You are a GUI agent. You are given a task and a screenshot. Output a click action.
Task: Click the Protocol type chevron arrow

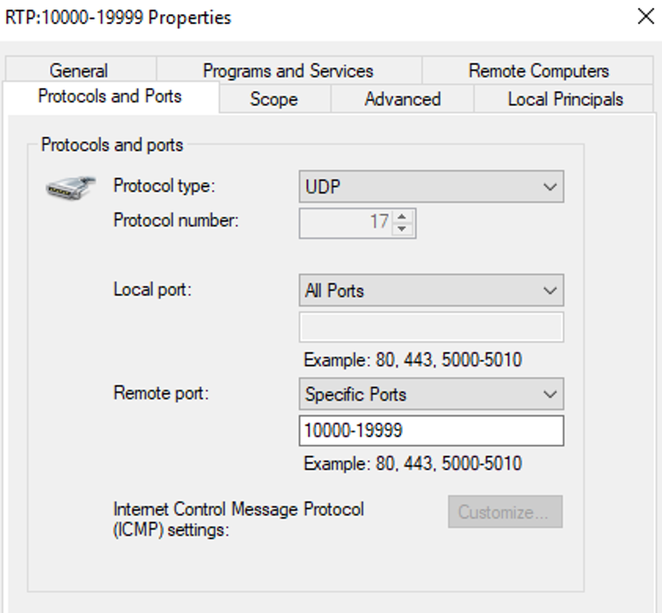click(x=550, y=186)
